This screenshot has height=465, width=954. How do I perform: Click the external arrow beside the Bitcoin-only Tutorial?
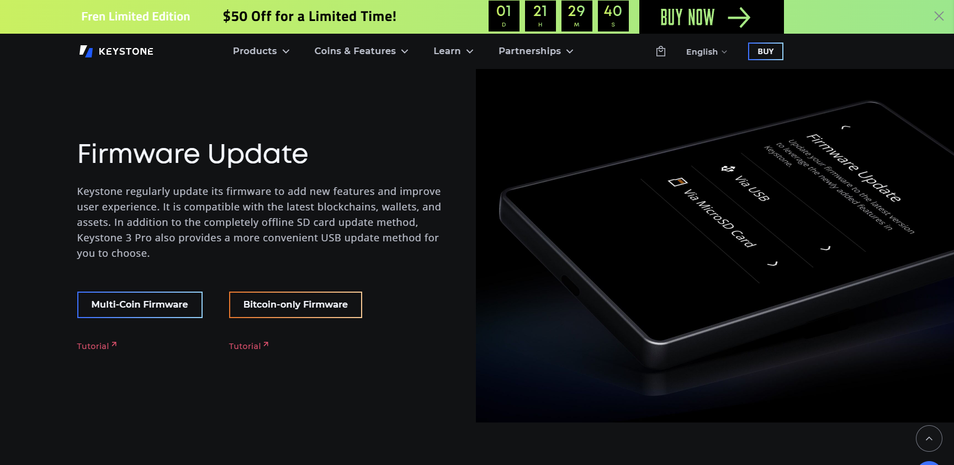(266, 344)
